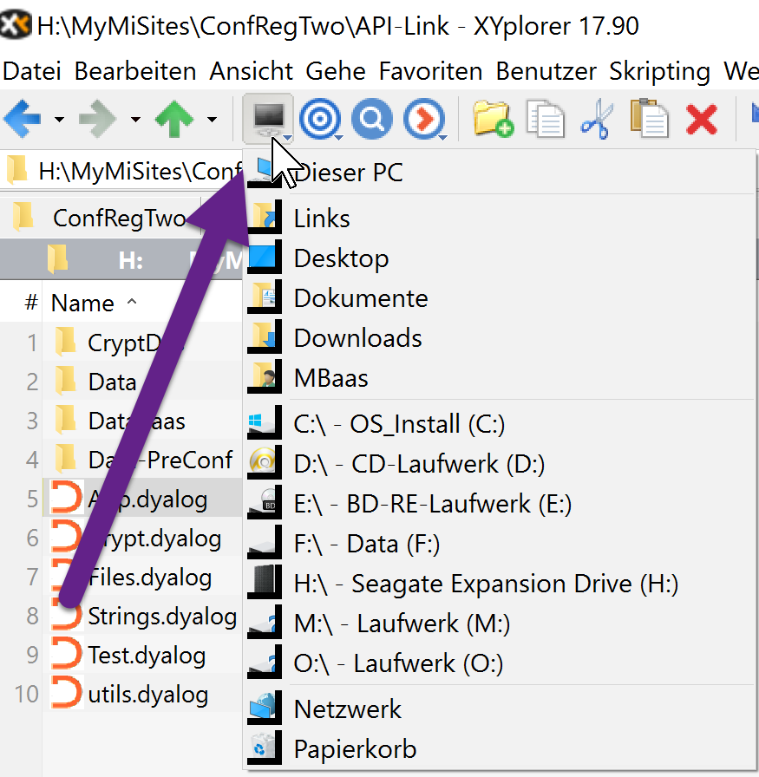Open the Skripting menu
Image resolution: width=759 pixels, height=777 pixels.
point(659,71)
